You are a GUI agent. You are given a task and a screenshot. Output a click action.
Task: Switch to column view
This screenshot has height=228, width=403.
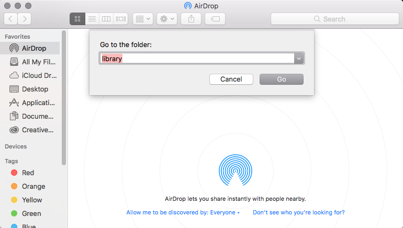pyautogui.click(x=106, y=19)
